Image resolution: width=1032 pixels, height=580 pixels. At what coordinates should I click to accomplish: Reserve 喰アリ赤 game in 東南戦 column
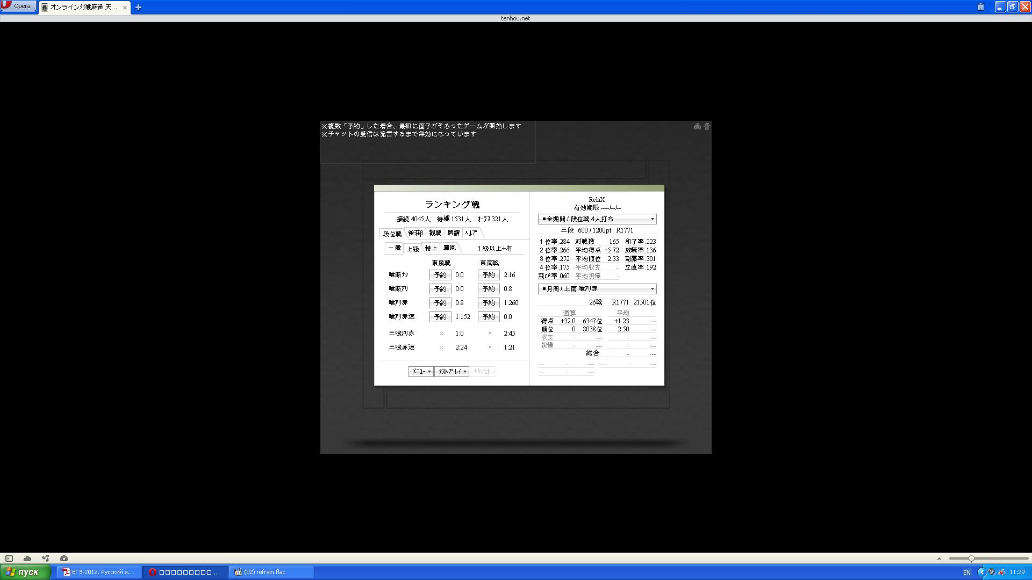[489, 303]
